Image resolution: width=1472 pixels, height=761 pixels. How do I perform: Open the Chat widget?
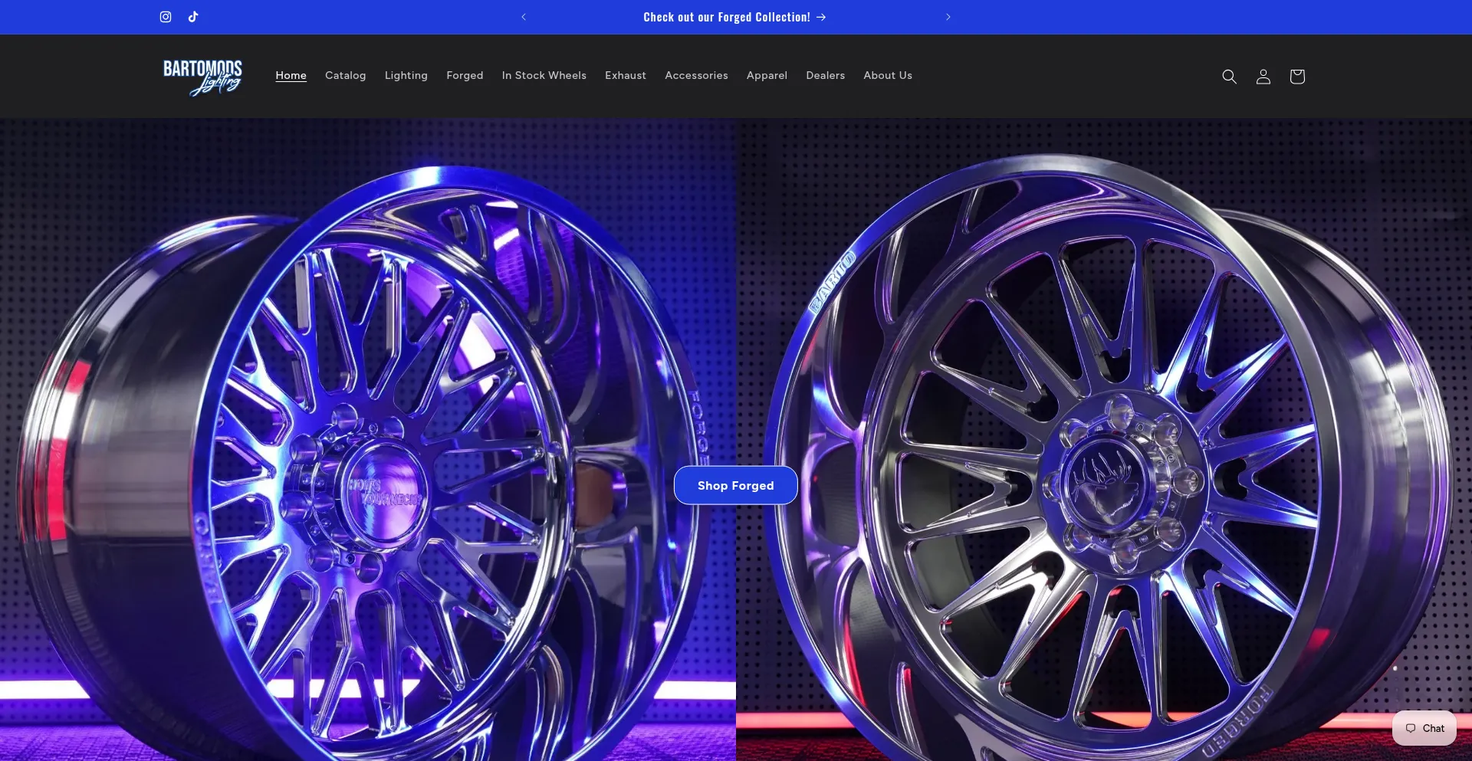click(1424, 728)
